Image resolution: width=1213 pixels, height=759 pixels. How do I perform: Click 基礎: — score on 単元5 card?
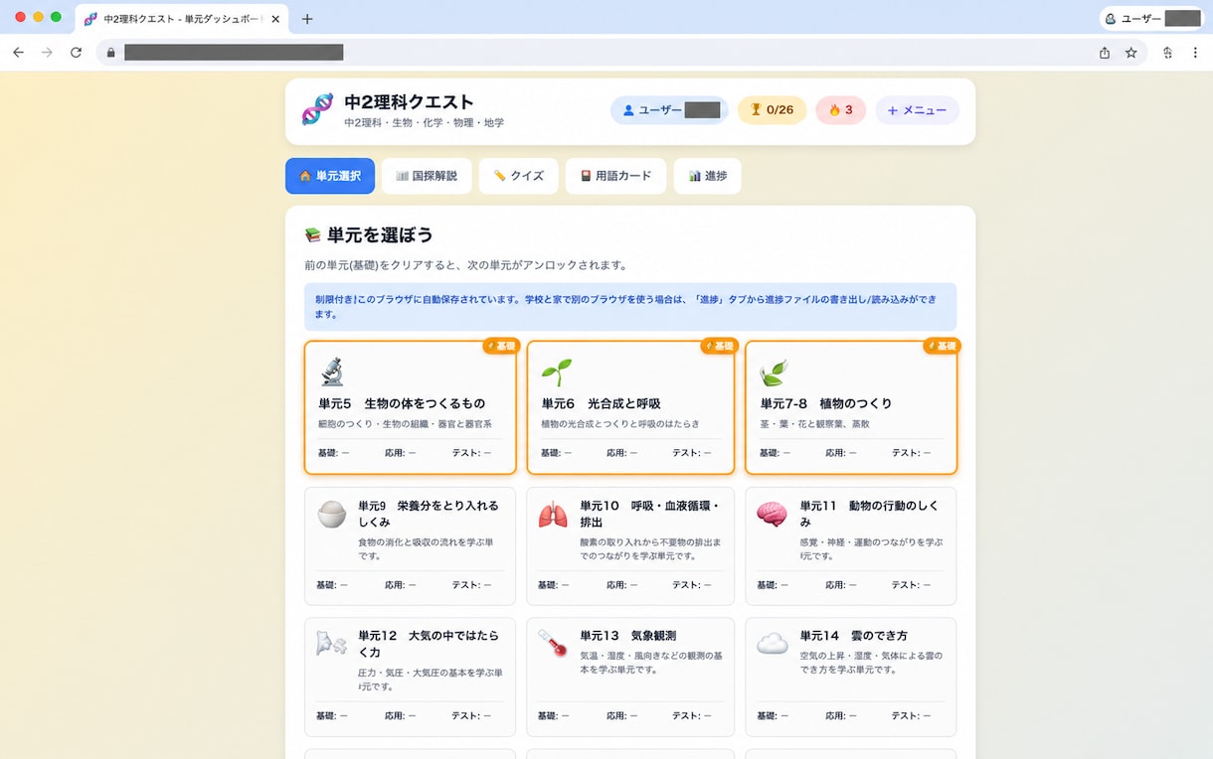coord(332,452)
